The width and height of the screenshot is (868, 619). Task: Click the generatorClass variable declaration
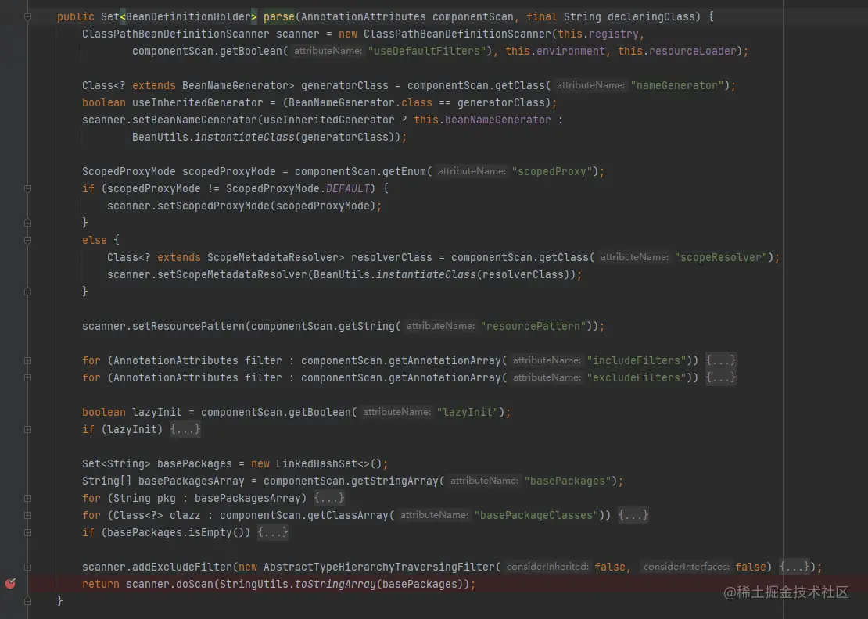(345, 85)
